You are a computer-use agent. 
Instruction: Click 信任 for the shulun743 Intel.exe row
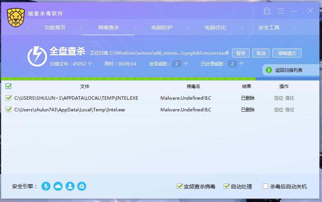290,110
